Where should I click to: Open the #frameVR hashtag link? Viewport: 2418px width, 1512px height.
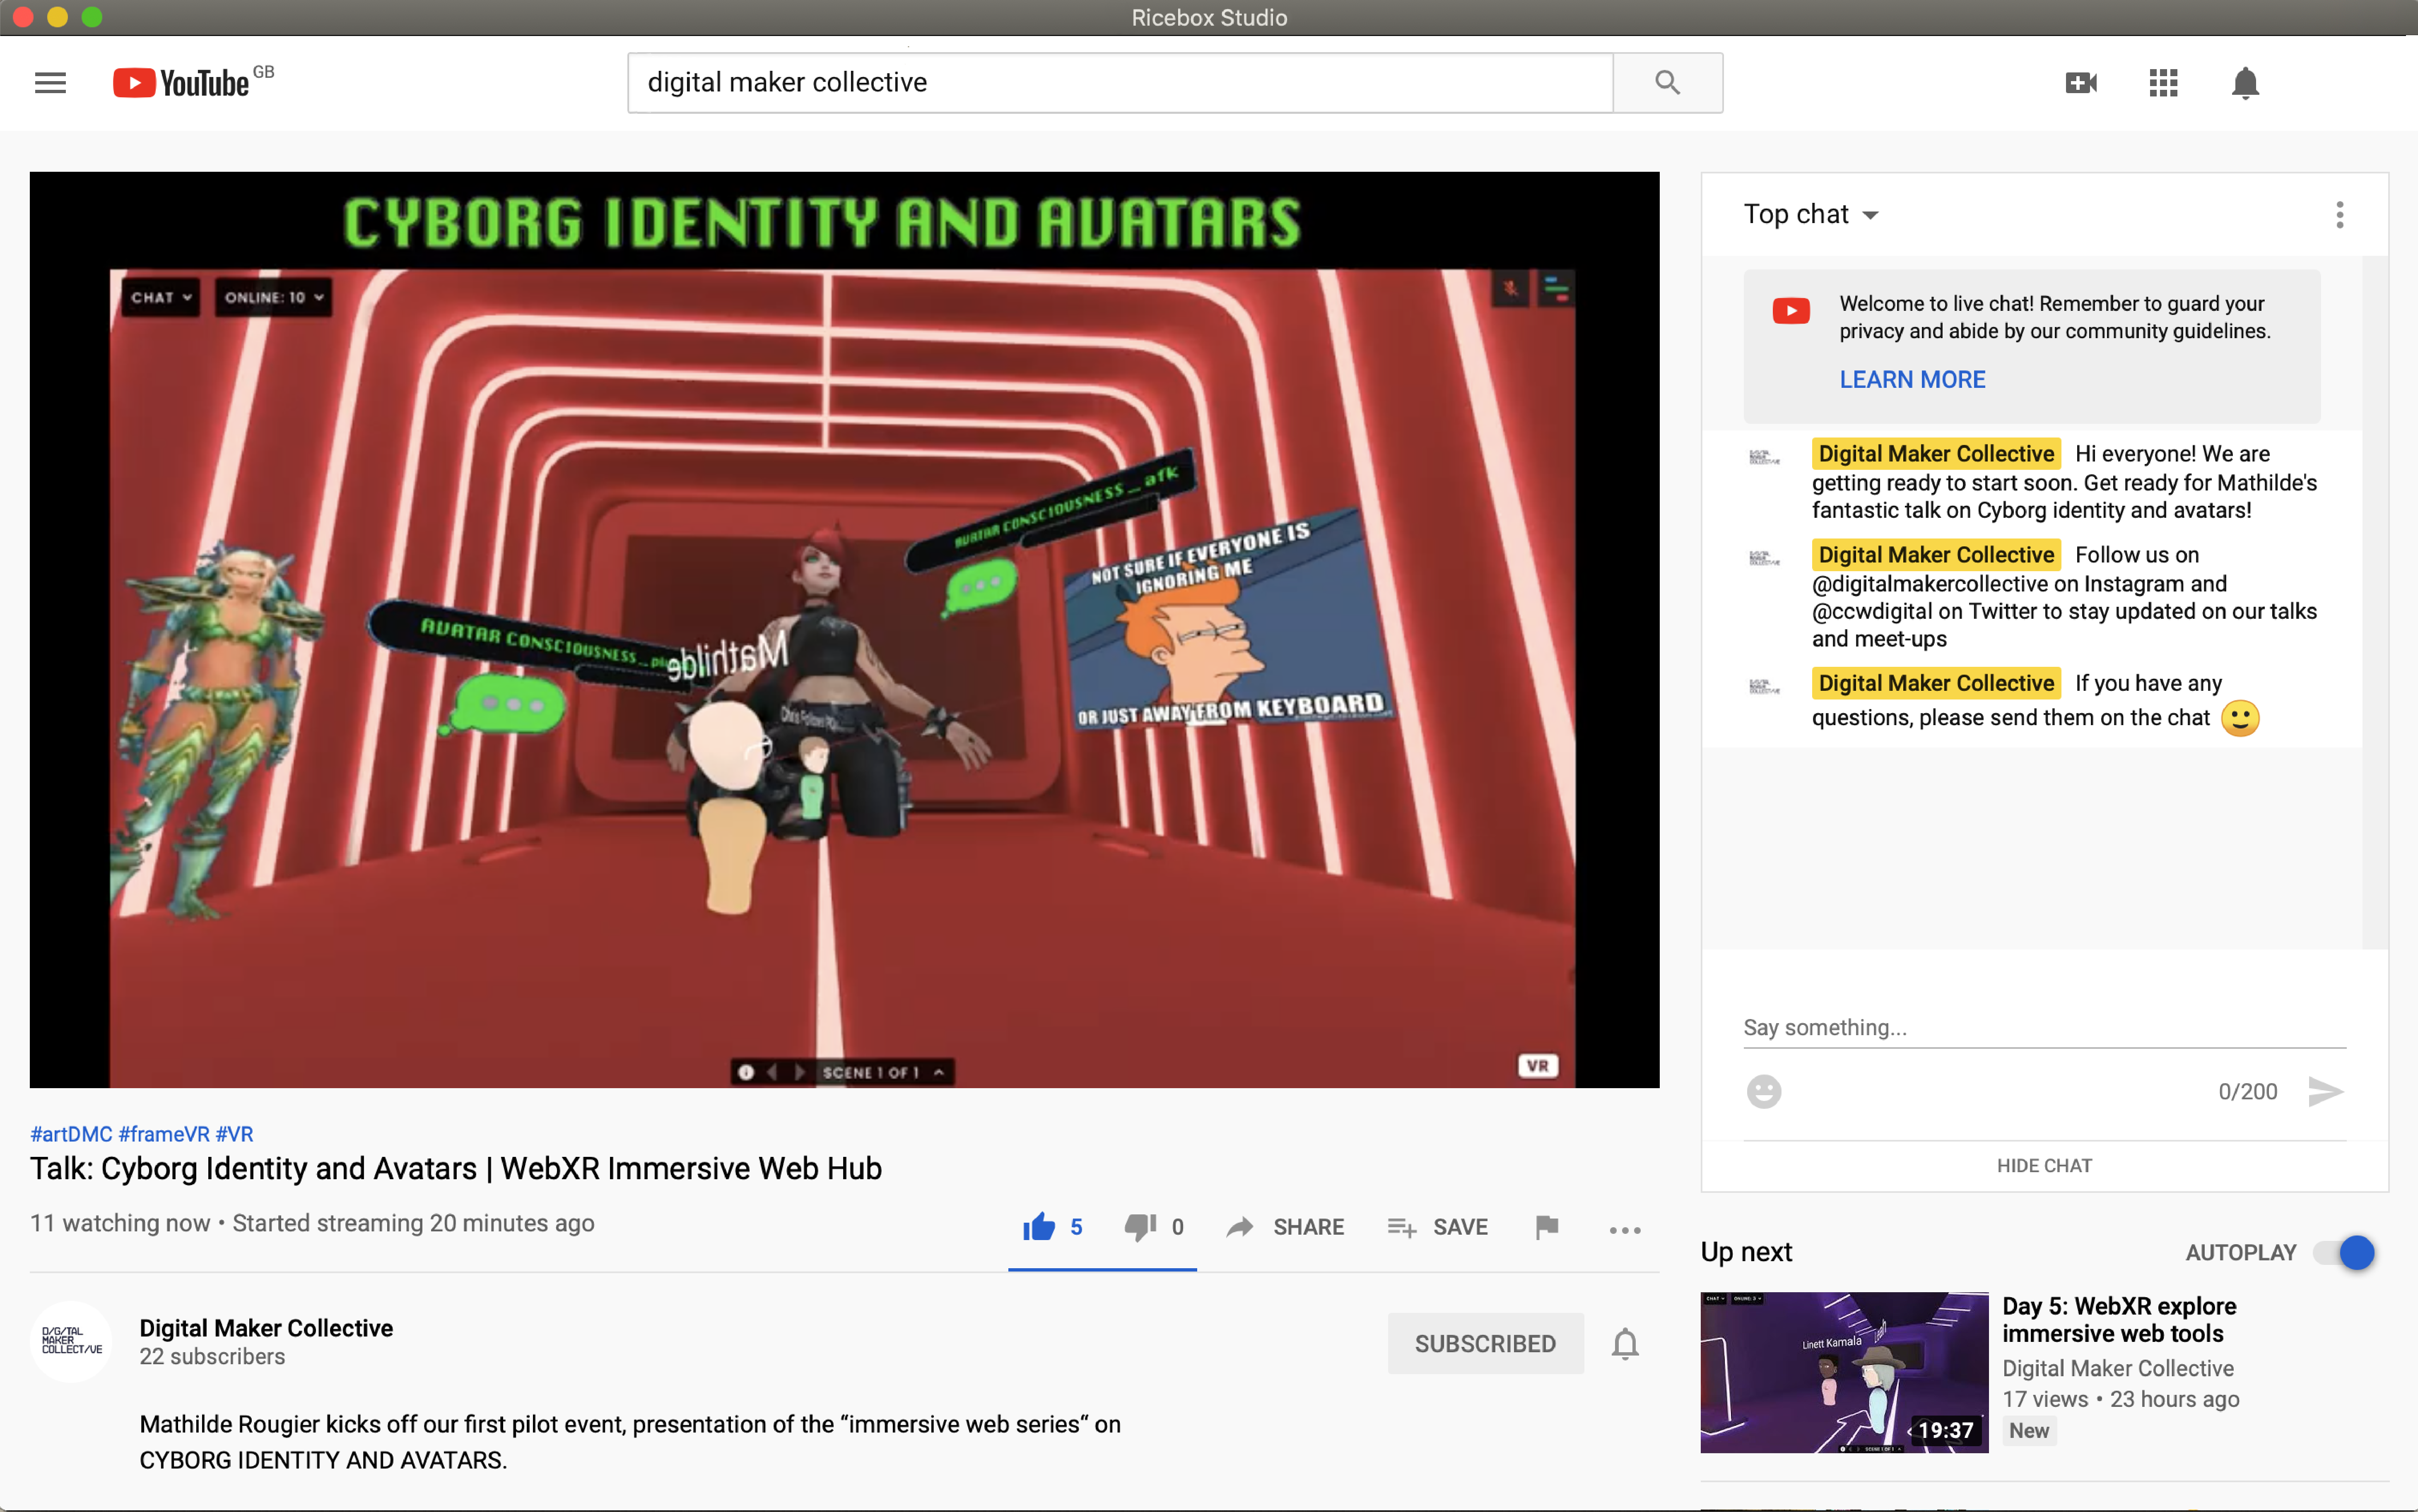164,1134
